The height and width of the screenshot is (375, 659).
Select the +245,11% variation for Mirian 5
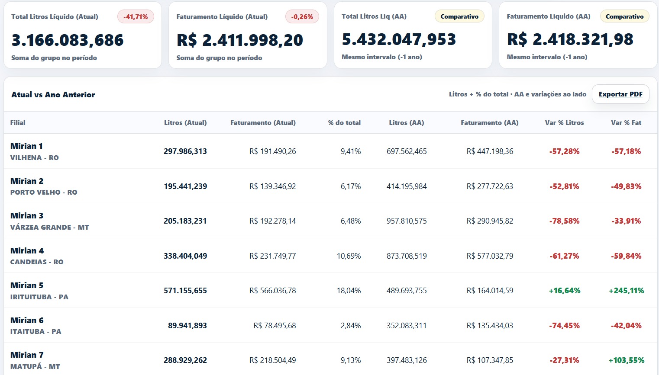click(x=626, y=290)
